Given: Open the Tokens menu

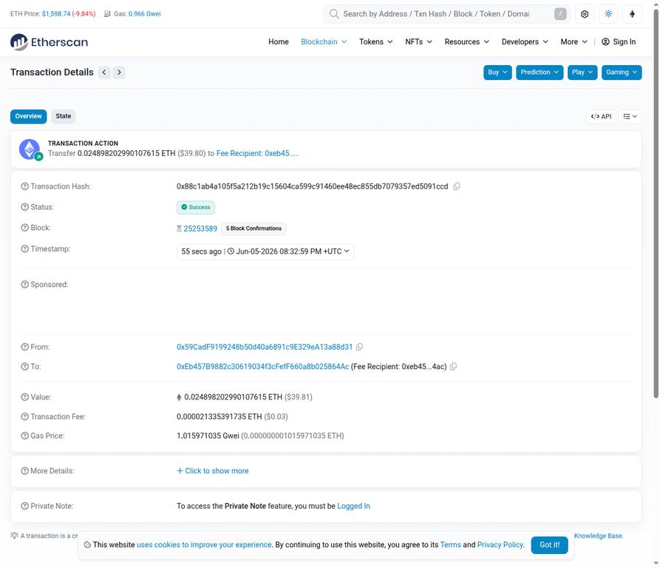Looking at the screenshot, I should click(x=376, y=41).
